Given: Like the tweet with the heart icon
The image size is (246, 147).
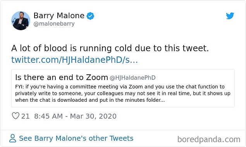Looking at the screenshot, I should pos(15,116).
